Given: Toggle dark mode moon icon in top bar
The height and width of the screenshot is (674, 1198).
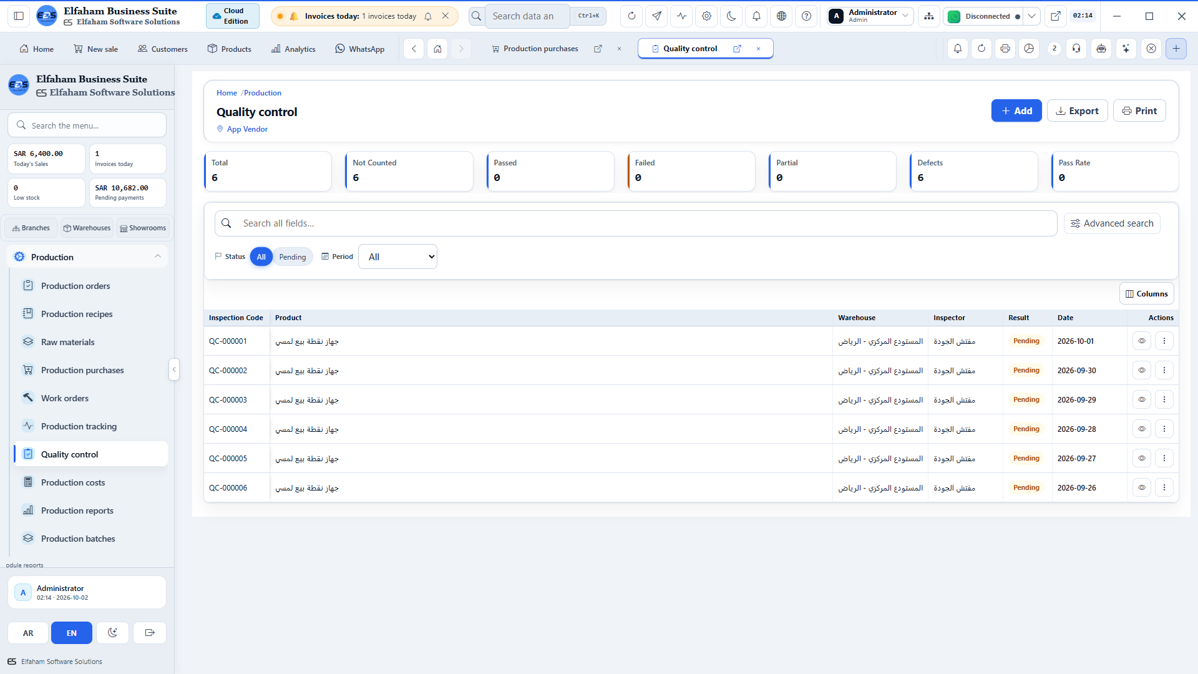Looking at the screenshot, I should 731,16.
